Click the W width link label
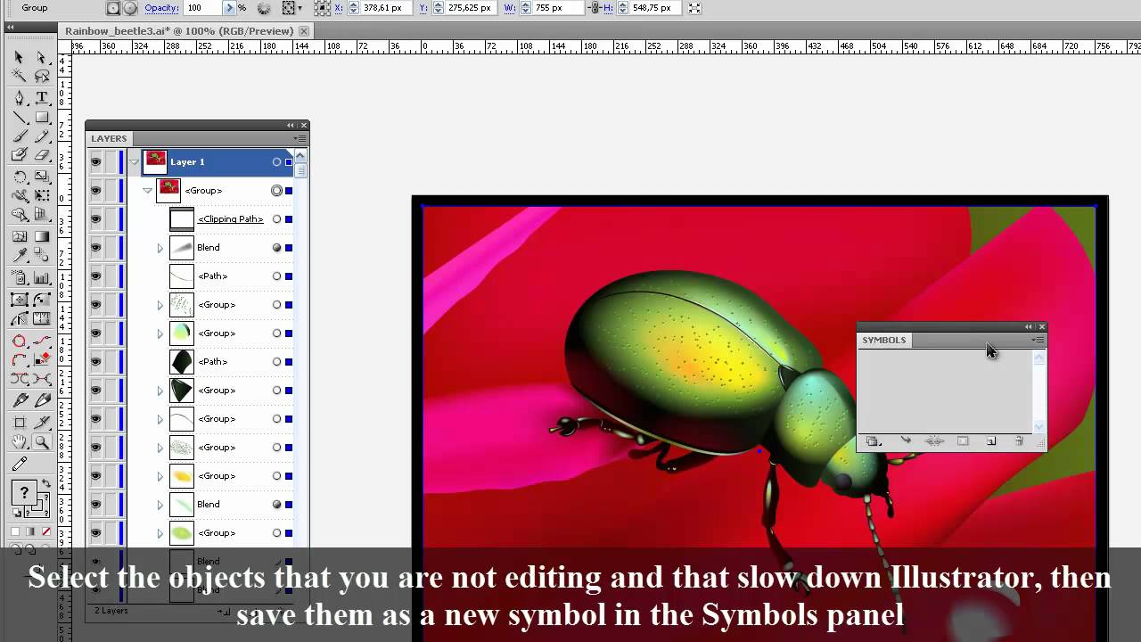Screen dimensions: 1141x642 [x=510, y=8]
